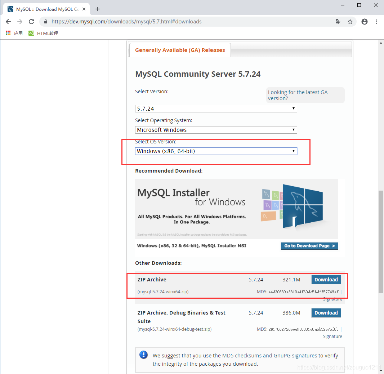This screenshot has height=374, width=384.
Task: Download the ZIP Archive Debug Binaries & Test Suite
Action: 326,313
